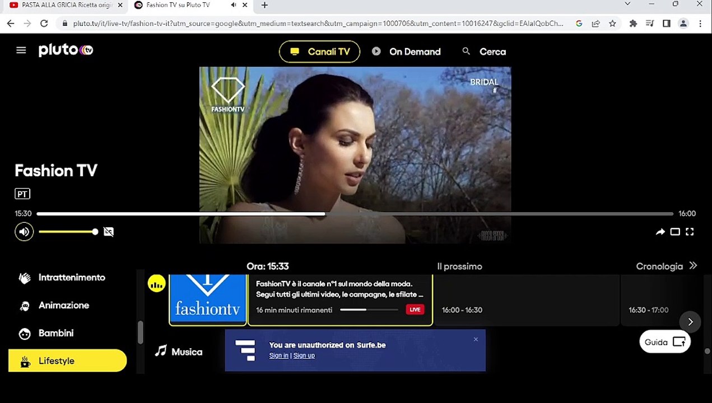Click the Sign up link

click(x=304, y=356)
